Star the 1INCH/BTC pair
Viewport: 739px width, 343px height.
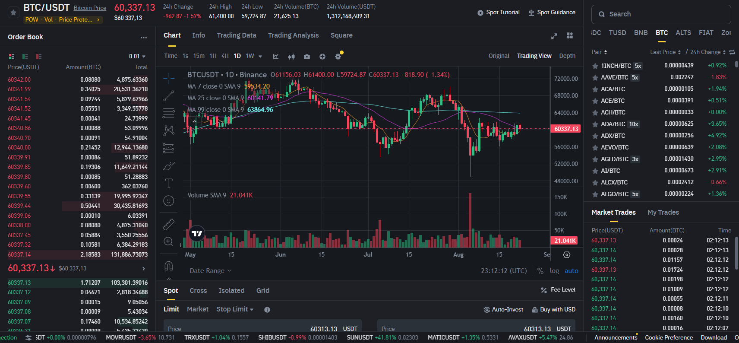coord(595,66)
